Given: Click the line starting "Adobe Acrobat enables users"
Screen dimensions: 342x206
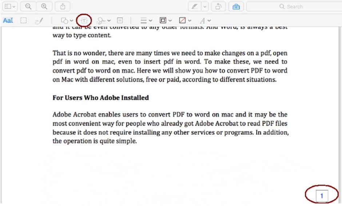Looking at the screenshot, I should point(170,115).
